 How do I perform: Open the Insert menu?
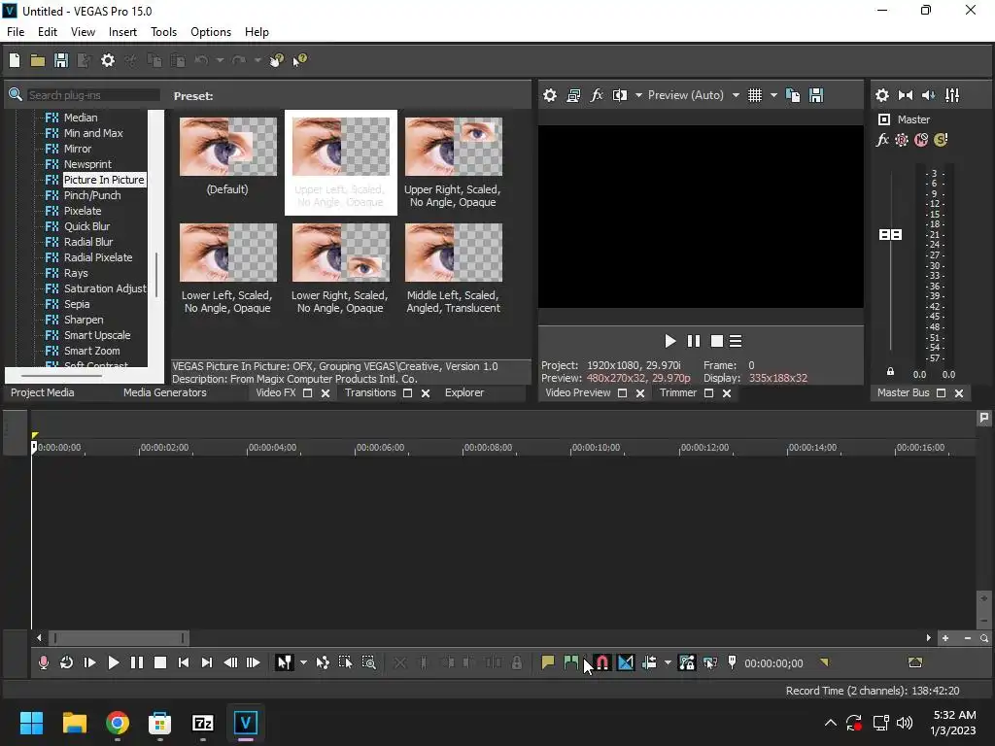pyautogui.click(x=122, y=32)
